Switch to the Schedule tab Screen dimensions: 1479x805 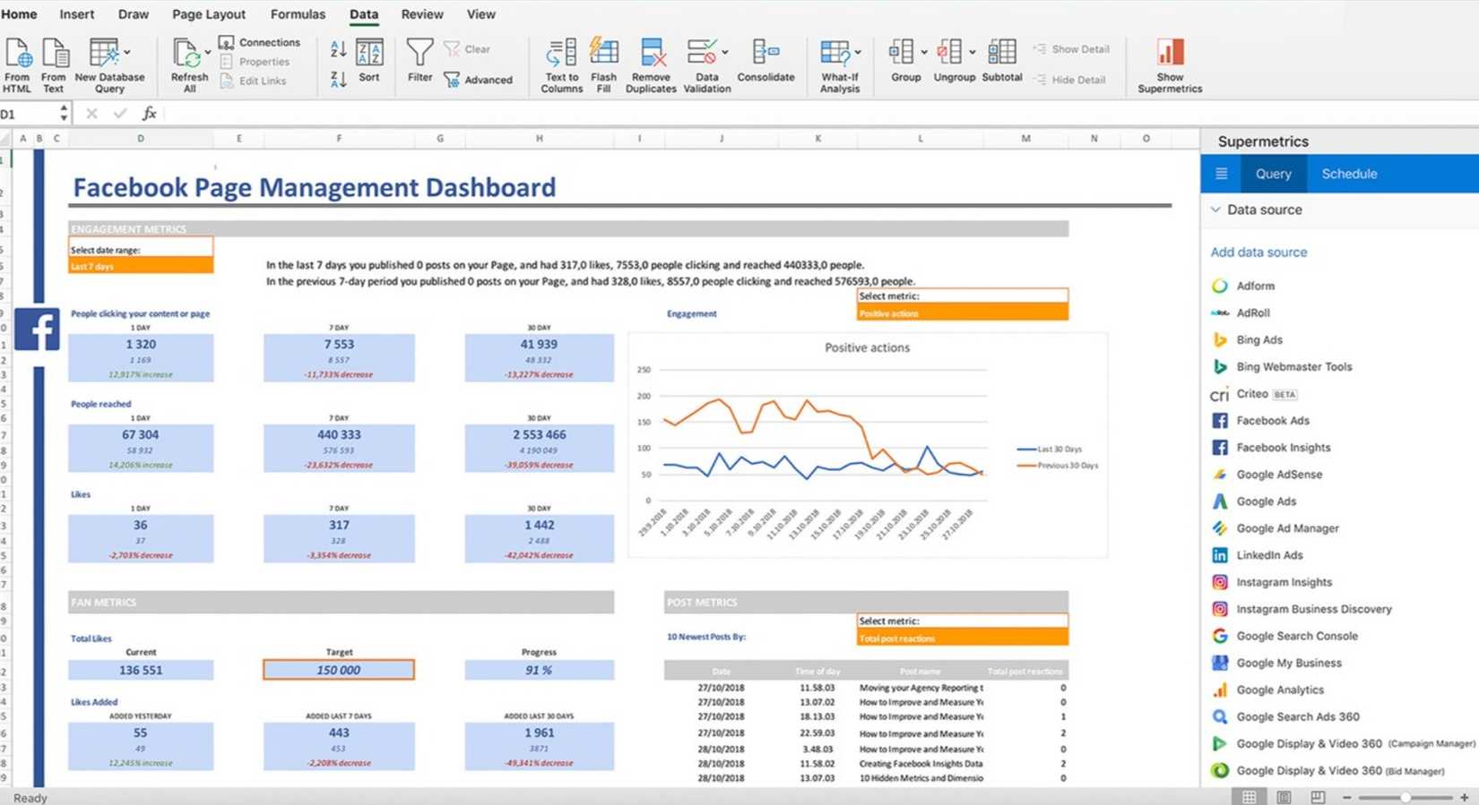coord(1349,174)
